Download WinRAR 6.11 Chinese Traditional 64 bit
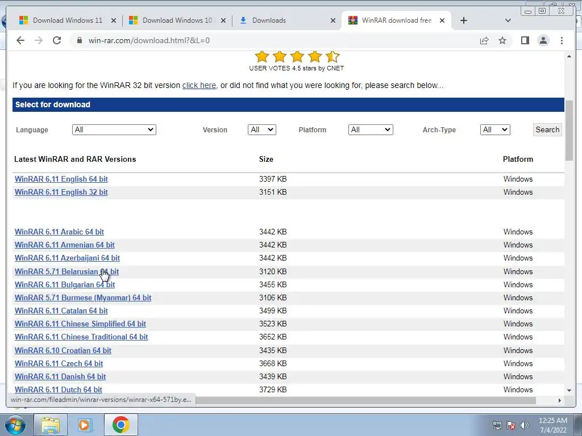The image size is (582, 436). [81, 337]
